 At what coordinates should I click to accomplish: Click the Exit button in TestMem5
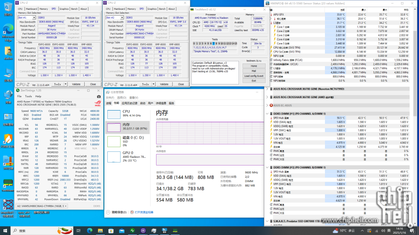254,81
